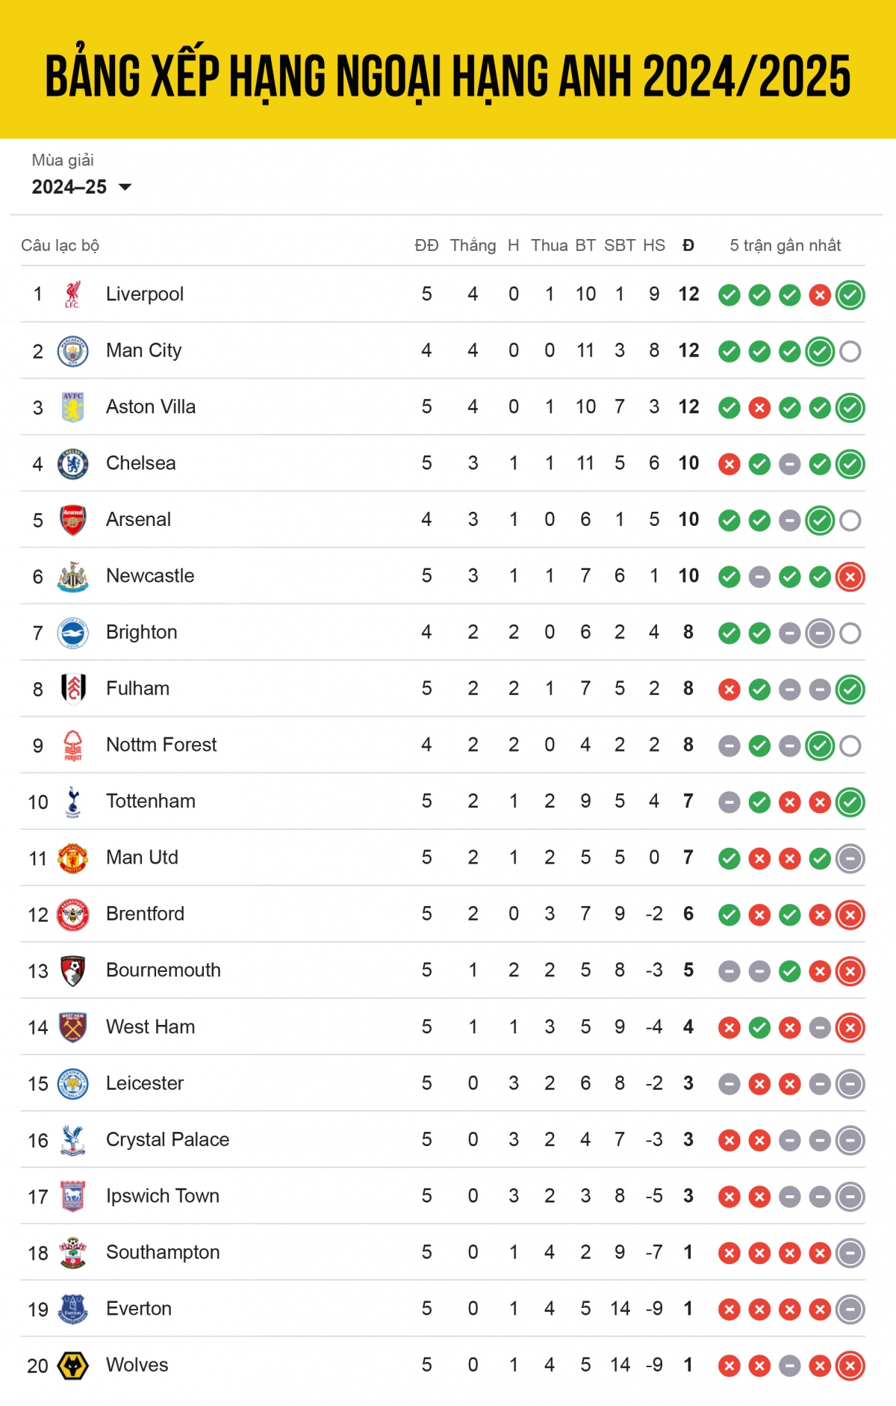Screen dimensions: 896x1406
Task: Click the Everton club crest
Action: tap(72, 1309)
